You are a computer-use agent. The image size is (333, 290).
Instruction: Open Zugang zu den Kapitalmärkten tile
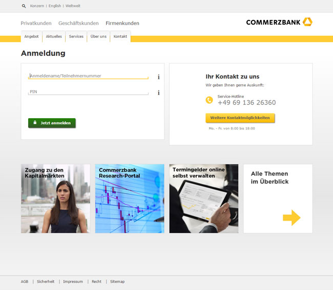point(55,198)
